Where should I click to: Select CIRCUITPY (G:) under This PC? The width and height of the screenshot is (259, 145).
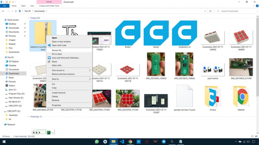tap(15, 106)
